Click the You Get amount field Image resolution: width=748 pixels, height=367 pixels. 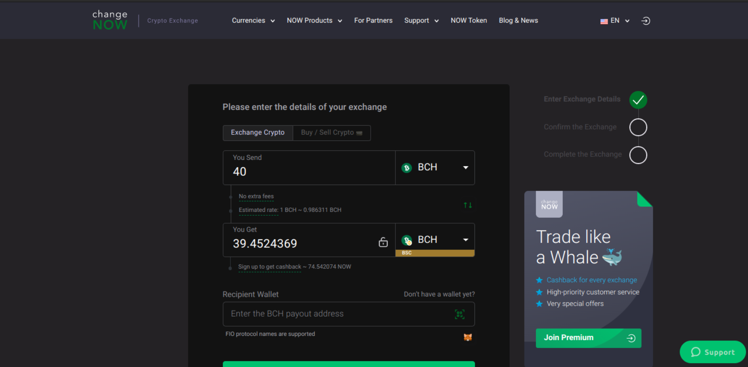coord(309,240)
